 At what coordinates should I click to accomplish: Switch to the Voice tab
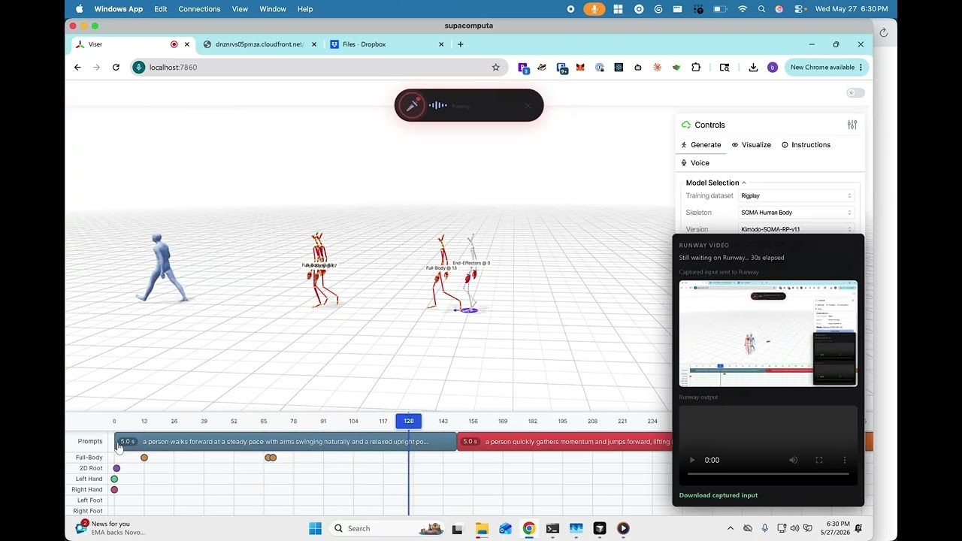(x=694, y=163)
